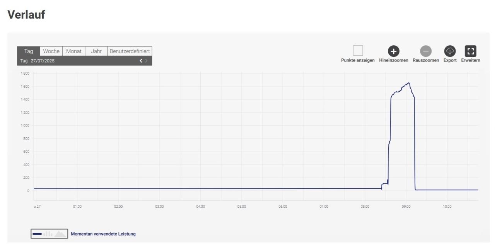
Task: Select the line chart style icon in legend
Action: [x=37, y=234]
